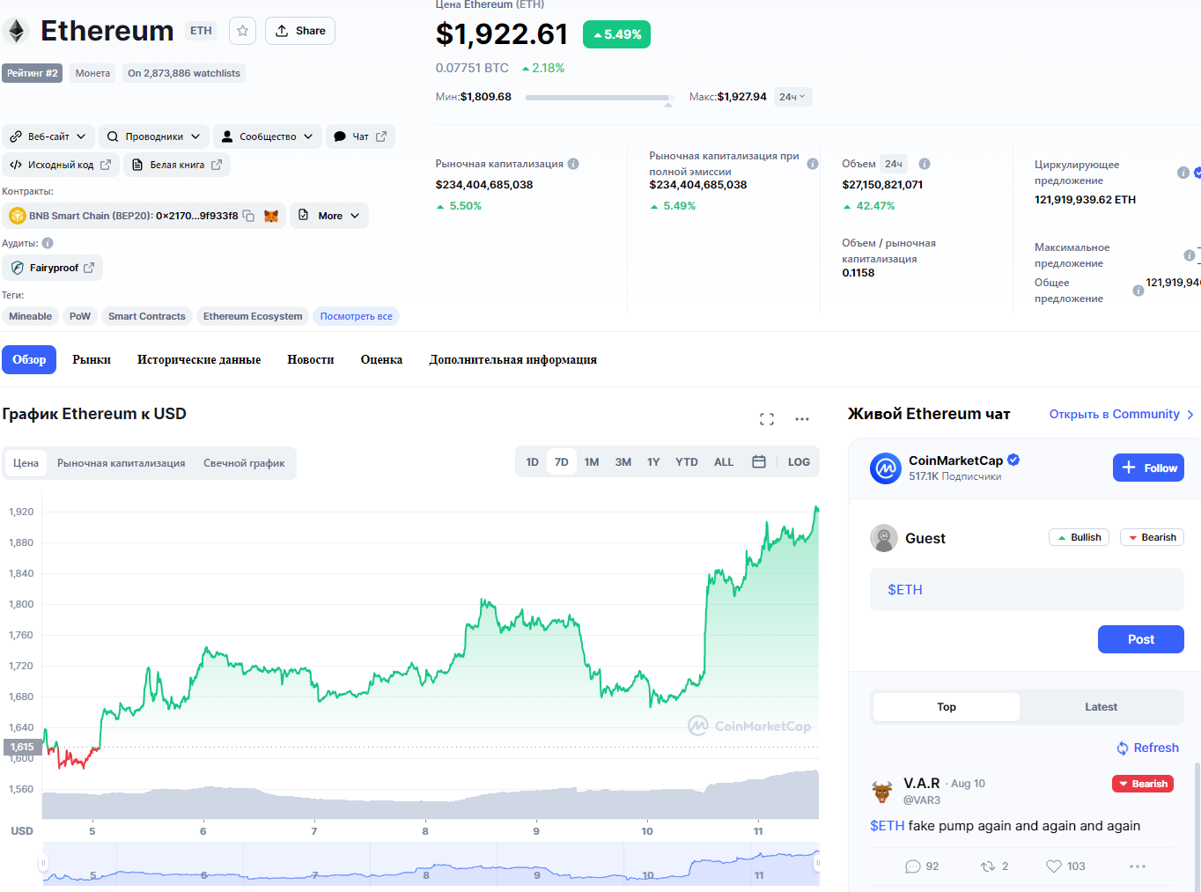
Task: Open the 24ч price range dropdown
Action: 792,97
